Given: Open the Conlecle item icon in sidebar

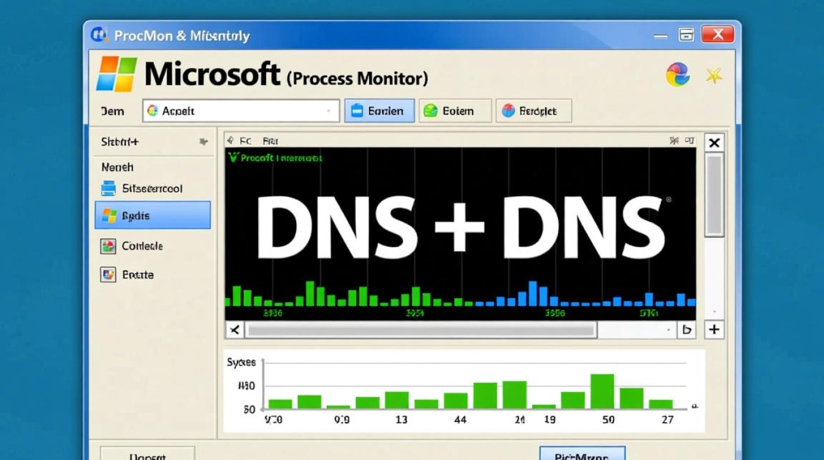Looking at the screenshot, I should pyautogui.click(x=108, y=246).
